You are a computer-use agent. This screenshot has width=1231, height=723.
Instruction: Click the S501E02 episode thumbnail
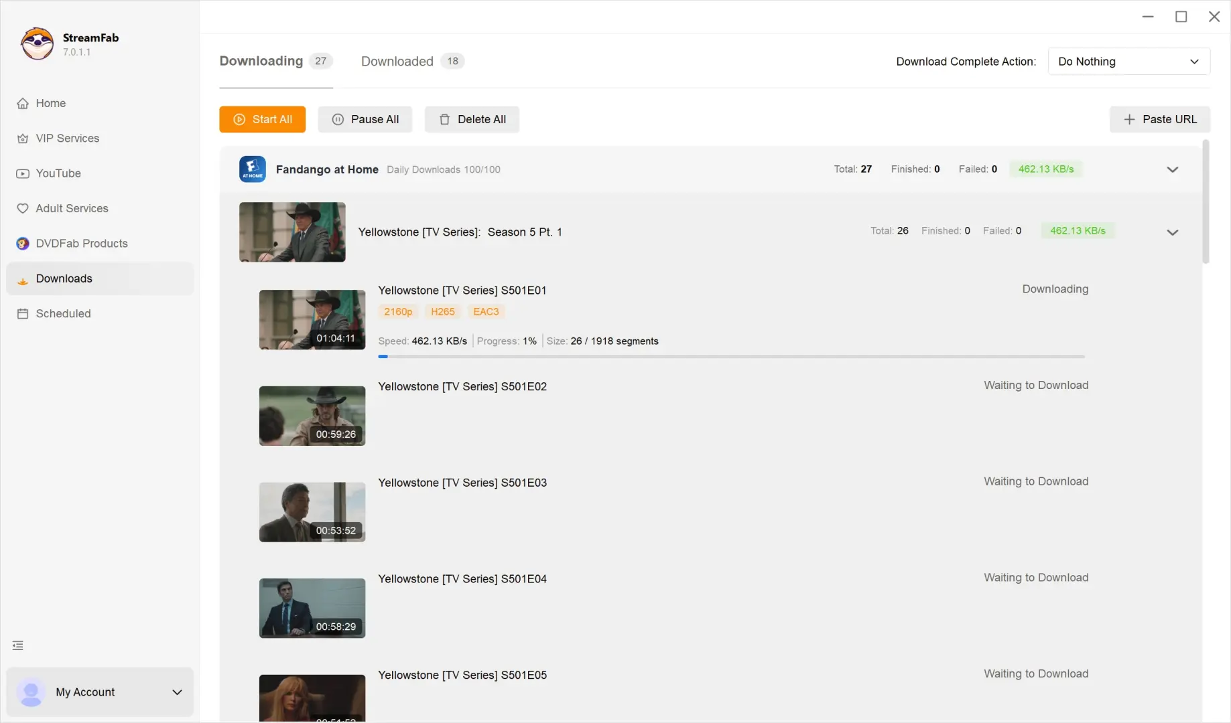point(312,416)
